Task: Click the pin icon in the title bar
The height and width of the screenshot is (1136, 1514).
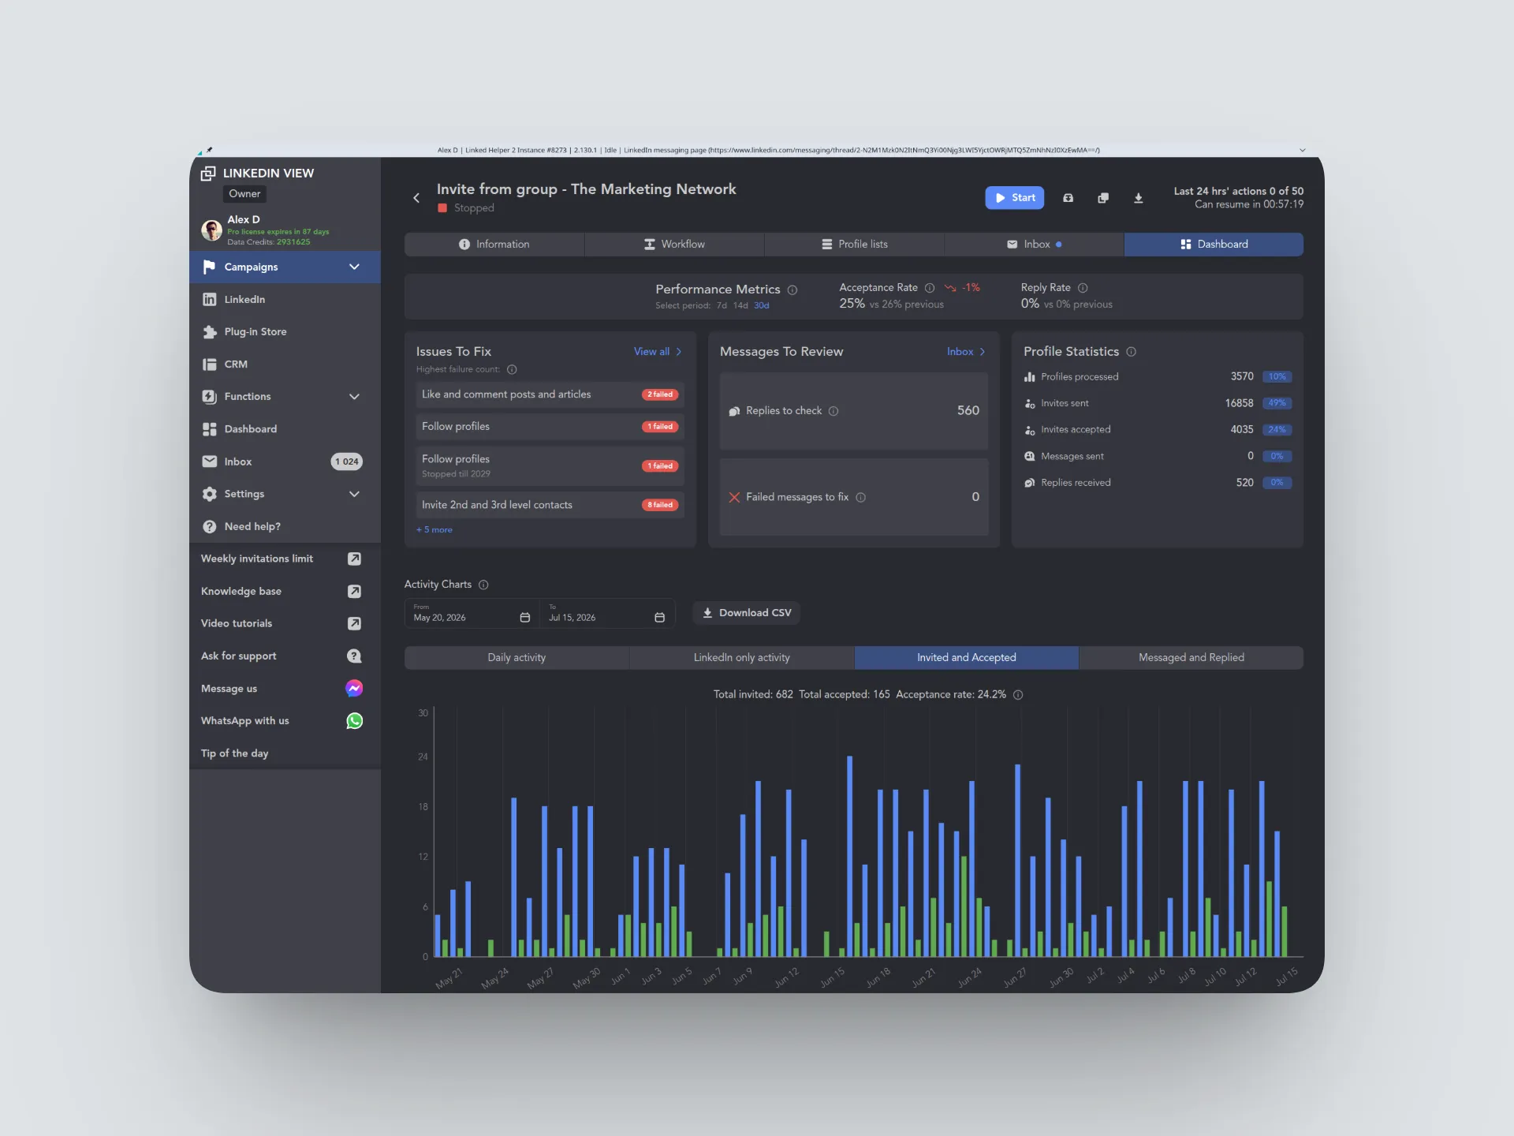Action: (x=209, y=150)
